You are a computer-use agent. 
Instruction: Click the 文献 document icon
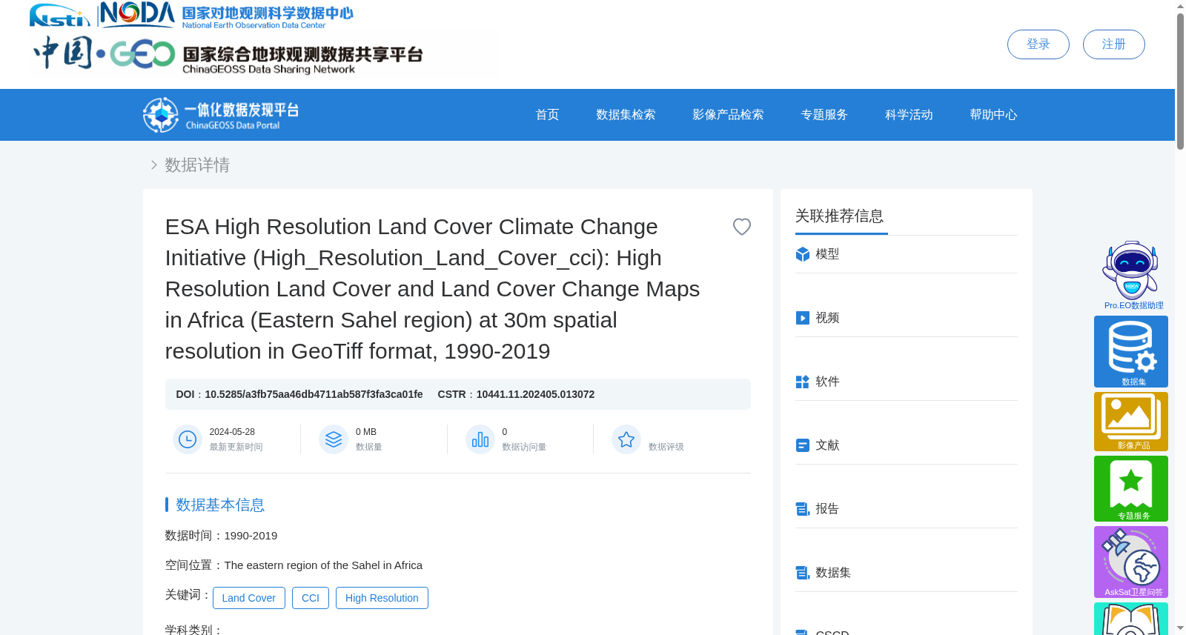[x=802, y=445]
